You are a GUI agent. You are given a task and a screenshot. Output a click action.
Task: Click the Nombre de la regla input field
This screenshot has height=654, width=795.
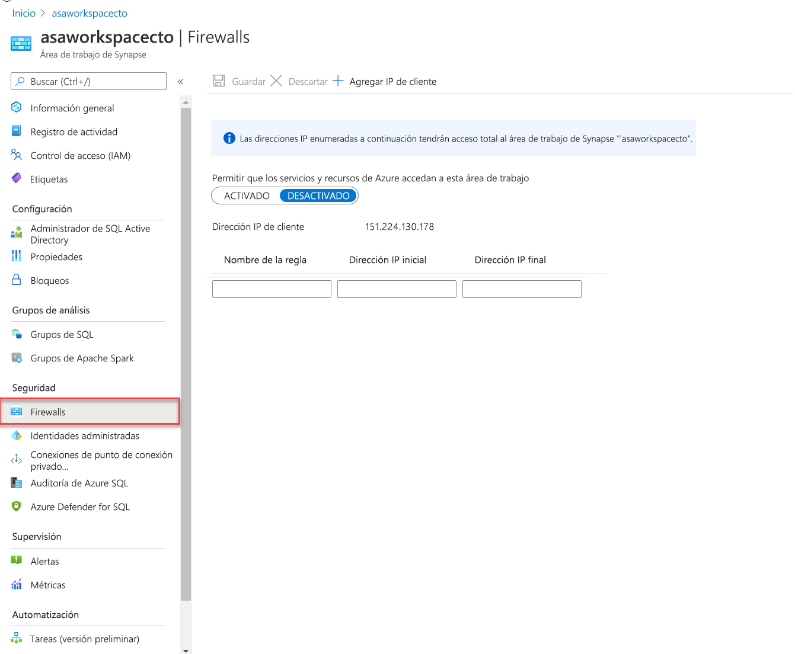tap(272, 289)
